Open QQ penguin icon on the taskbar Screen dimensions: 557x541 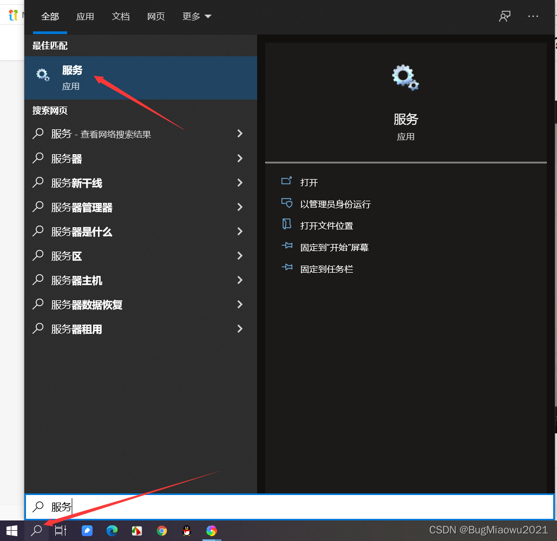(187, 531)
